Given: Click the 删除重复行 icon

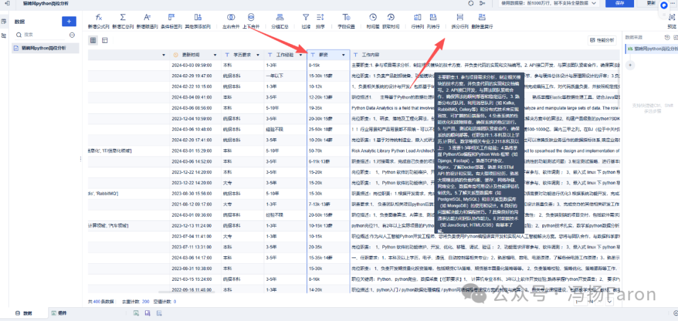Looking at the screenshot, I should tap(482, 18).
